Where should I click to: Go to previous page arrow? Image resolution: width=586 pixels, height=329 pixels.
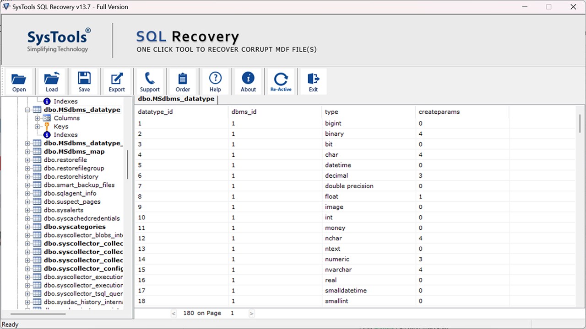(x=174, y=313)
